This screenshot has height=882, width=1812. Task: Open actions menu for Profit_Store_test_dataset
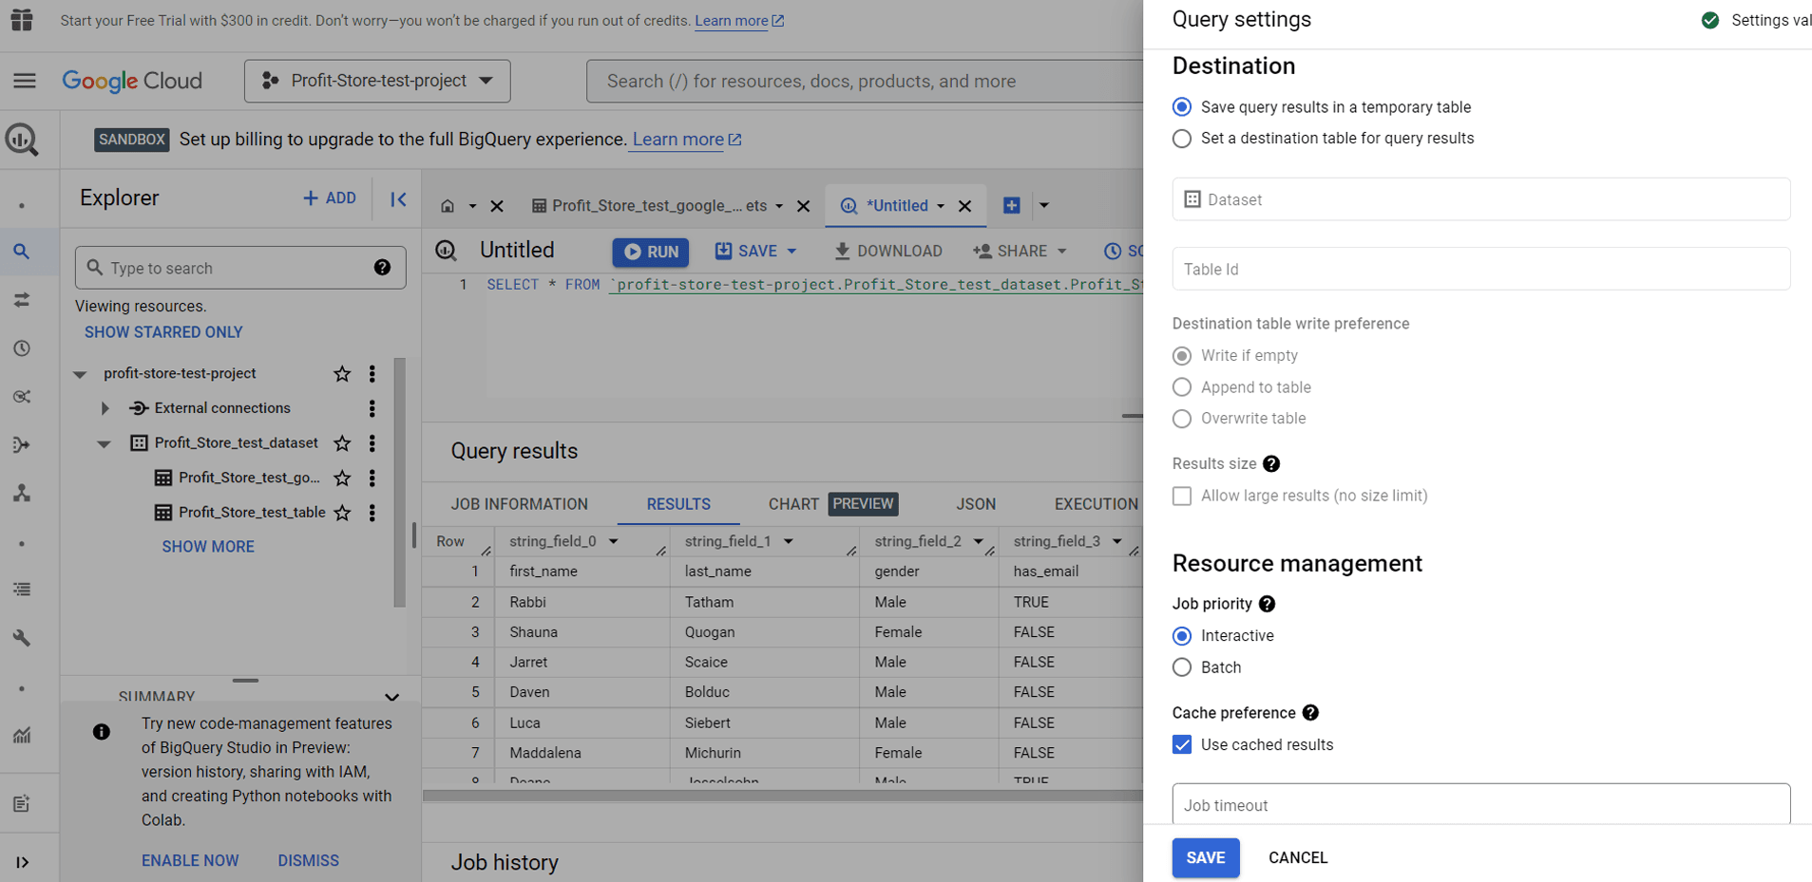[372, 443]
